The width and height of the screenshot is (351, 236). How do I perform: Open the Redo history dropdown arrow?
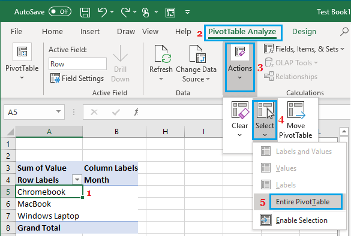(134, 11)
